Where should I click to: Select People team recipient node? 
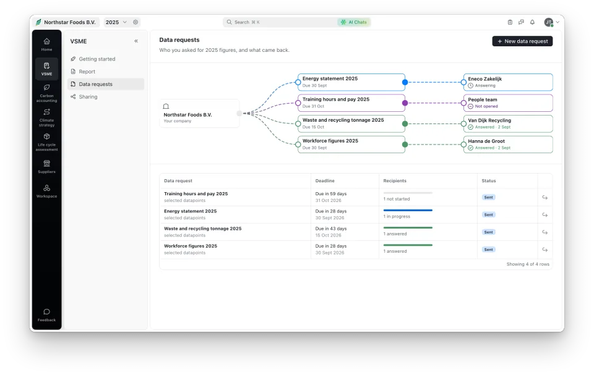click(x=508, y=103)
